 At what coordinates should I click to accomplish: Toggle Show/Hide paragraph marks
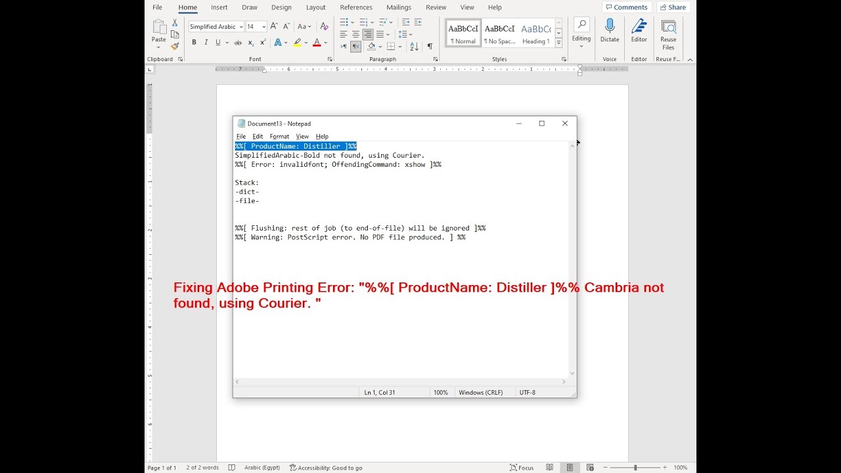coord(430,47)
